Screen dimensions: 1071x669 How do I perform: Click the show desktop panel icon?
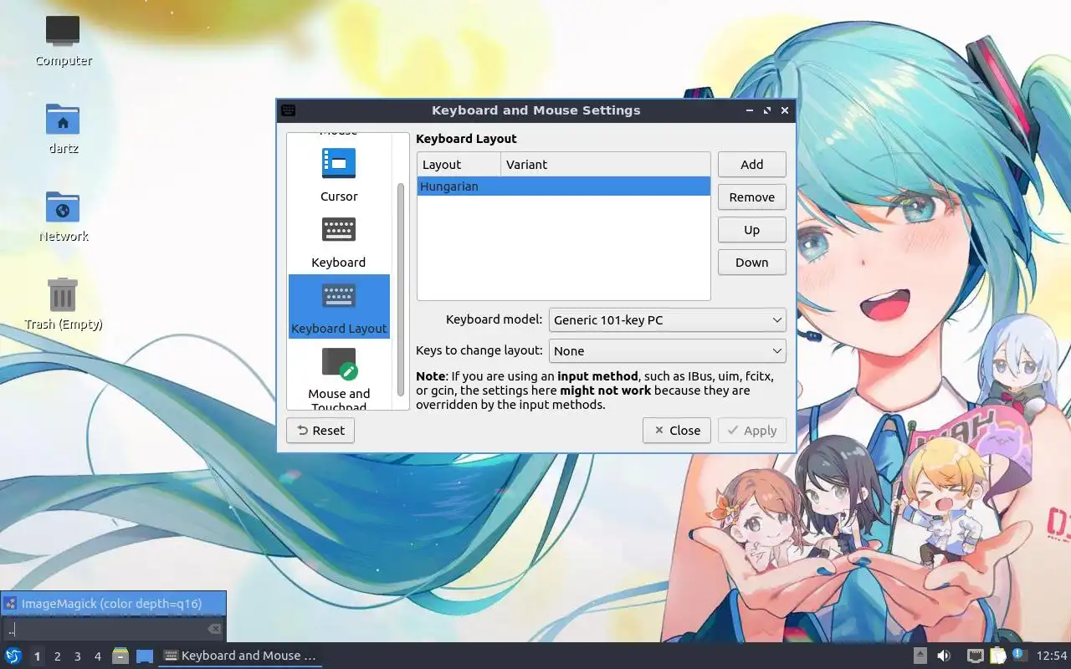click(145, 656)
